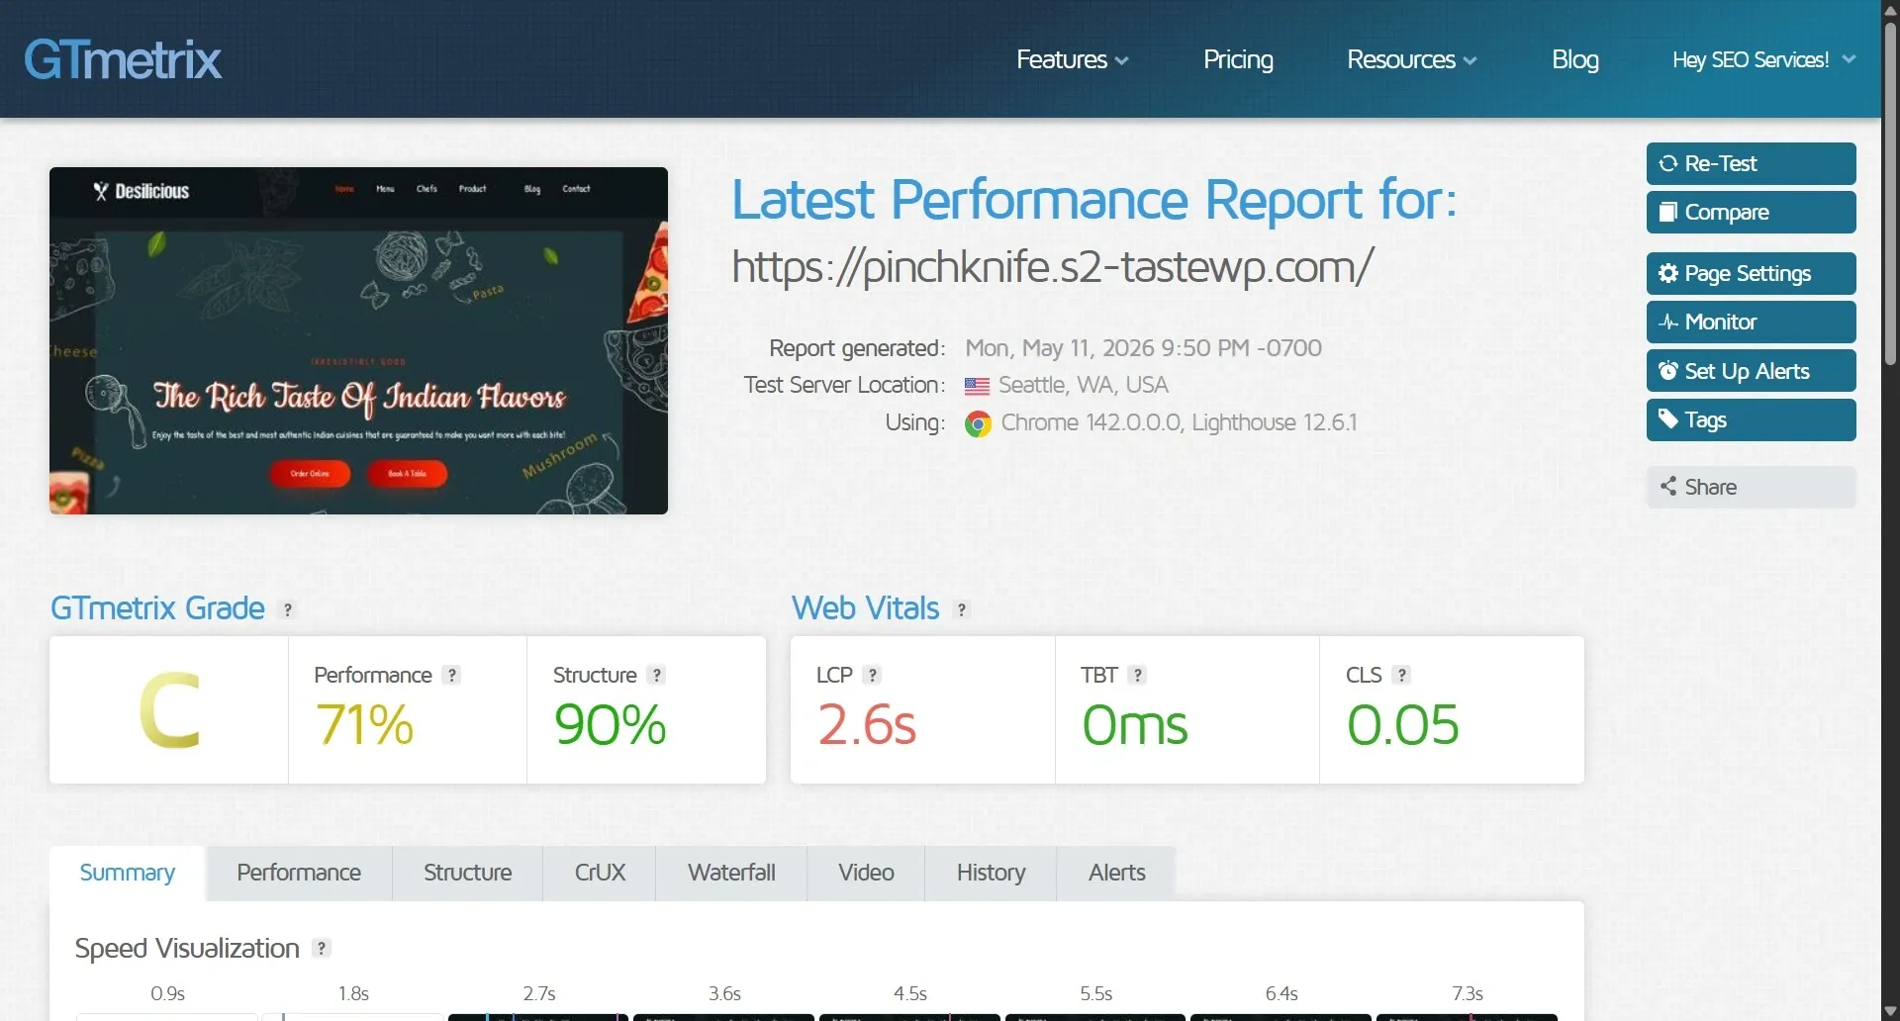The image size is (1900, 1021).
Task: Click the 2.6s LCP value
Action: point(867,724)
